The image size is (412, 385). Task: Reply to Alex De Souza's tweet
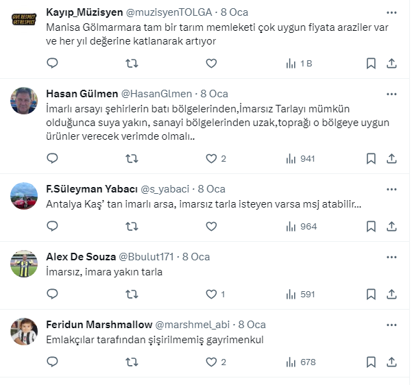pyautogui.click(x=52, y=294)
